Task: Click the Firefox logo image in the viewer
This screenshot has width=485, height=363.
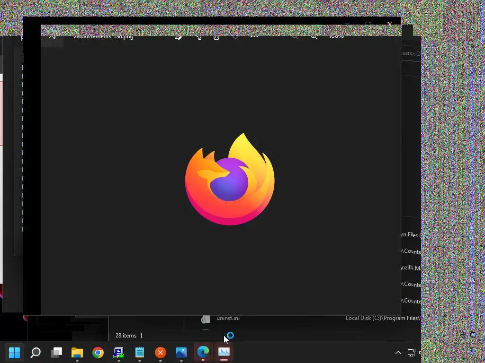Action: 230,179
